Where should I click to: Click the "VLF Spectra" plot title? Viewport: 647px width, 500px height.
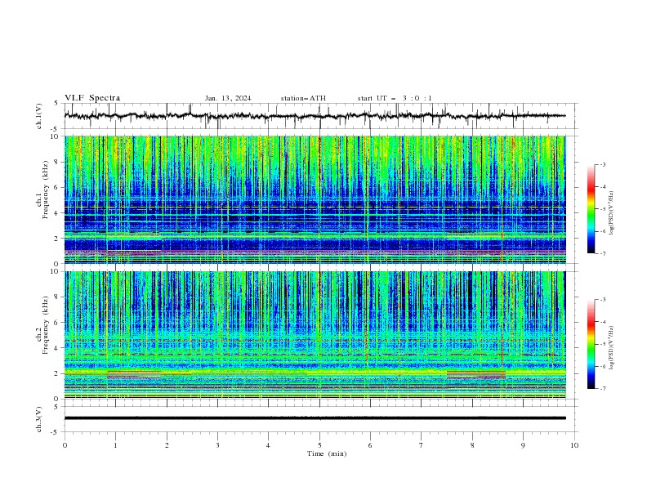pos(92,98)
